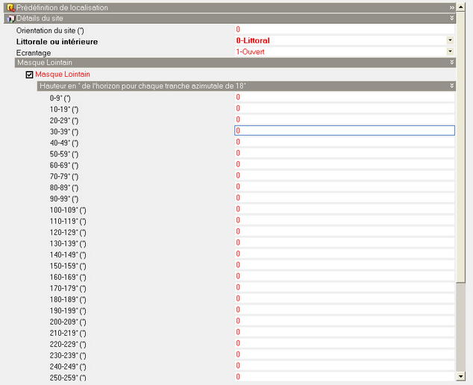This screenshot has width=473, height=385.
Task: Click the 250-259° horizon height field
Action: tap(343, 377)
